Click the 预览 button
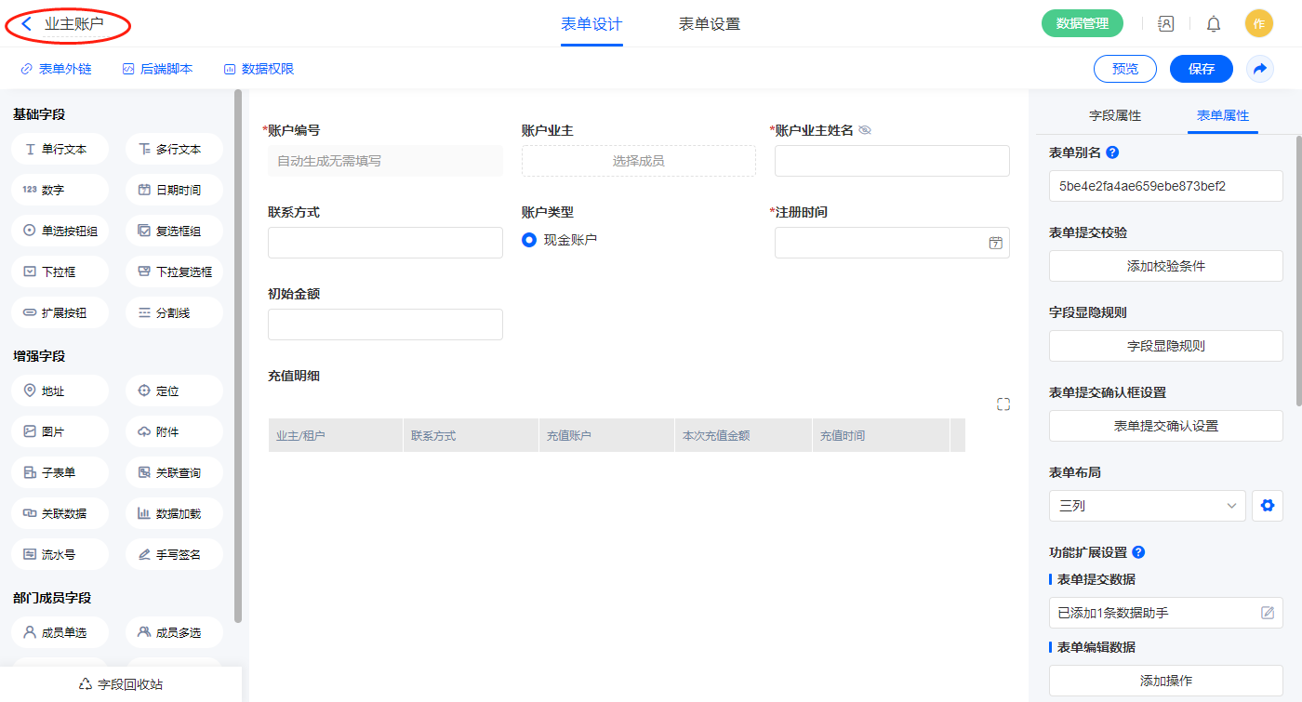The width and height of the screenshot is (1302, 702). (1124, 69)
